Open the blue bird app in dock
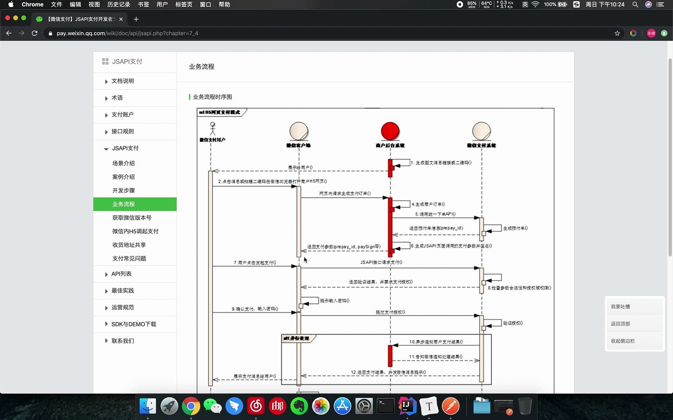This screenshot has width=673, height=420. click(x=234, y=406)
